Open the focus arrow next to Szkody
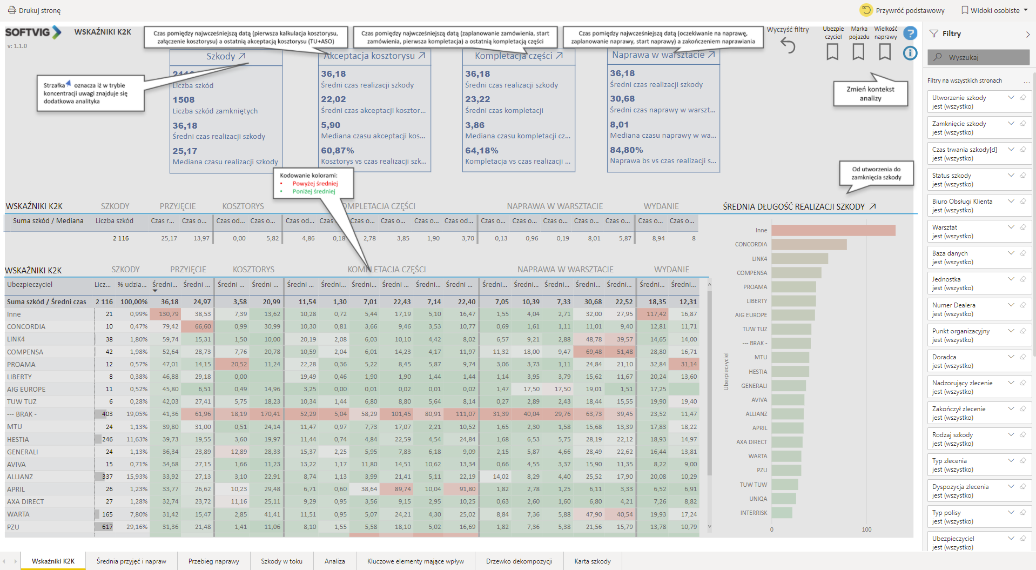Screen dimensions: 1036x570 pyautogui.click(x=242, y=56)
